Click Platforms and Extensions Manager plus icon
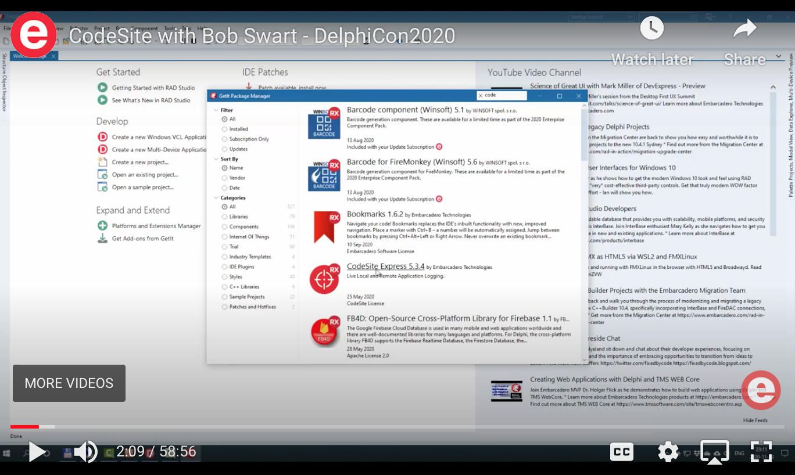Viewport: 795px width, 475px height. click(x=102, y=226)
